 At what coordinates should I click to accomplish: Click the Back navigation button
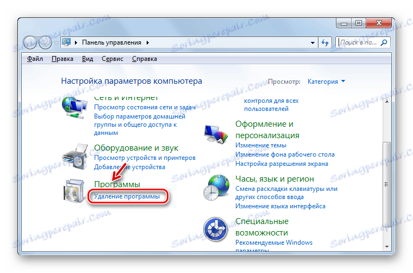click(x=30, y=42)
